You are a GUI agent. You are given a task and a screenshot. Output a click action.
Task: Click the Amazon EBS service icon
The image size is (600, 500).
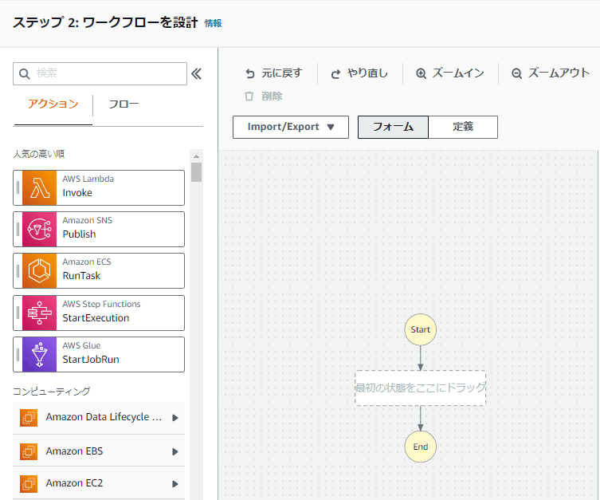(x=29, y=451)
